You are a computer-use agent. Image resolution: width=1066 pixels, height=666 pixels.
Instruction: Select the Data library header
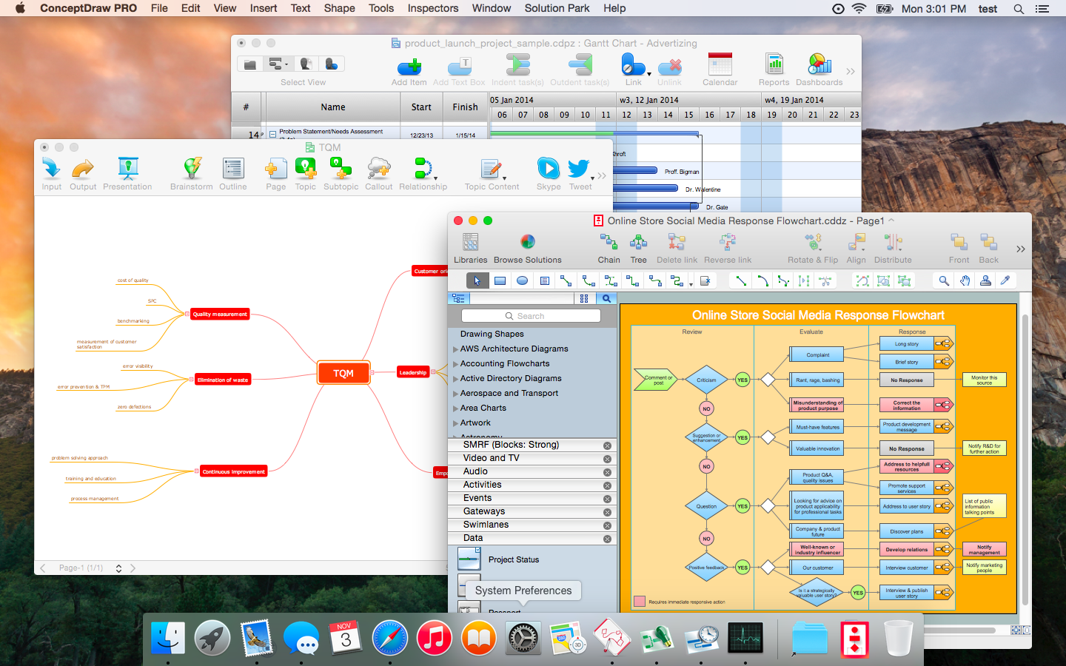pos(532,538)
